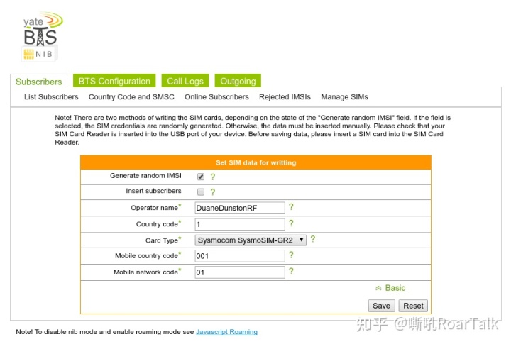Click the Save button
Viewport: 511px width, 344px height.
(381, 306)
